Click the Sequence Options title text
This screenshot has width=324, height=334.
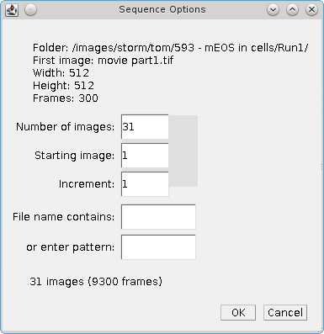click(162, 9)
